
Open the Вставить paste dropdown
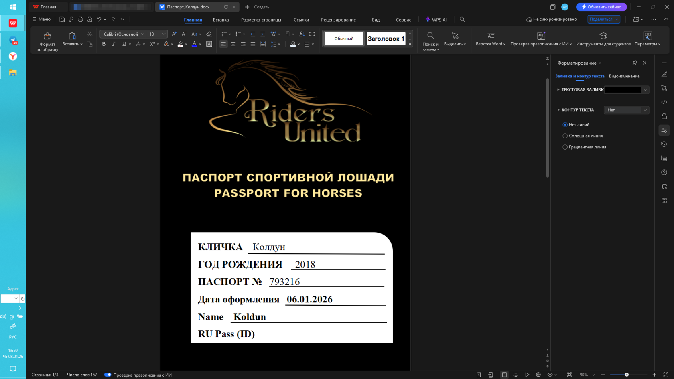pos(73,44)
